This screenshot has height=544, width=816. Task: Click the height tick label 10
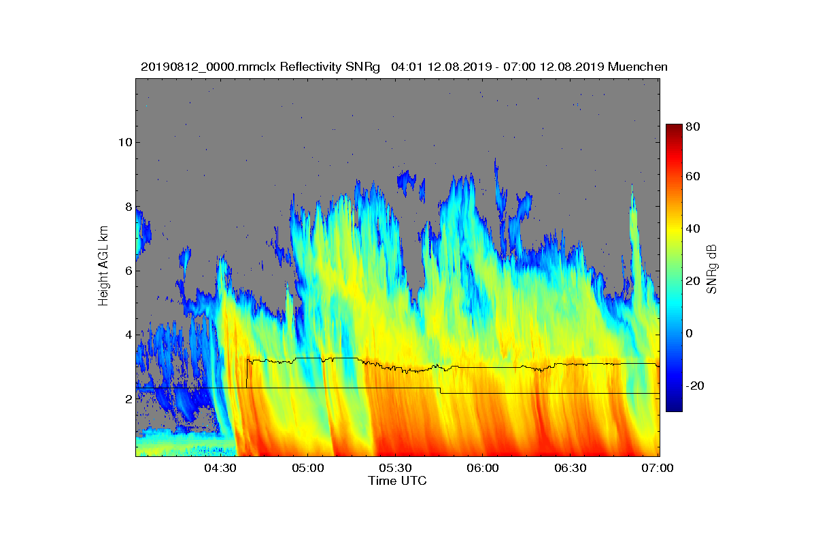click(124, 142)
